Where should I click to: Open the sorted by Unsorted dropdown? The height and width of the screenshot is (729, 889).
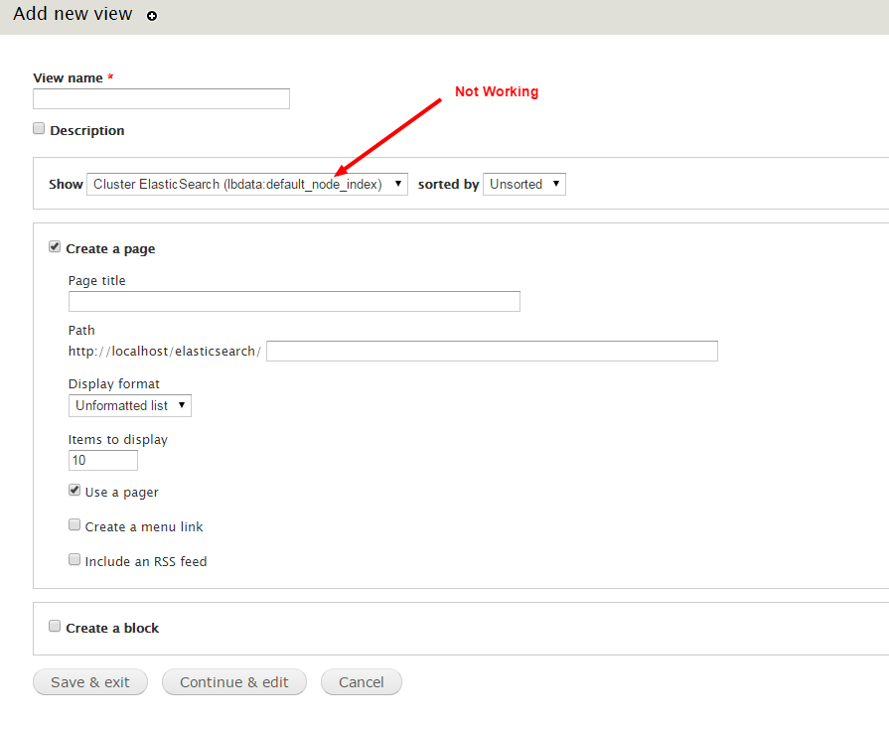[523, 184]
